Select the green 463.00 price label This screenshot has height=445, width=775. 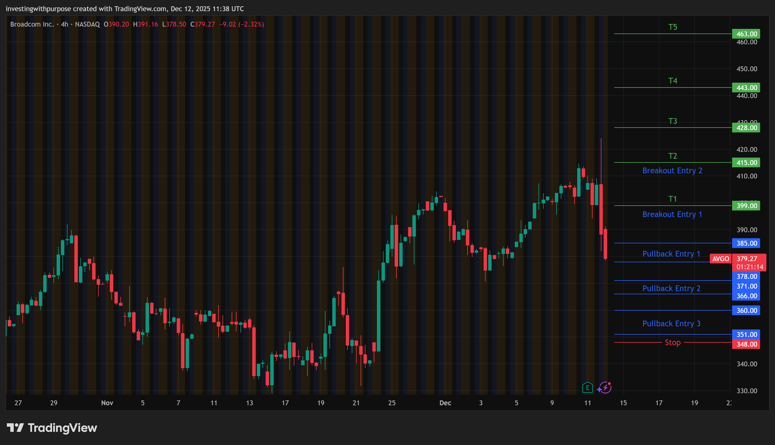pos(746,34)
